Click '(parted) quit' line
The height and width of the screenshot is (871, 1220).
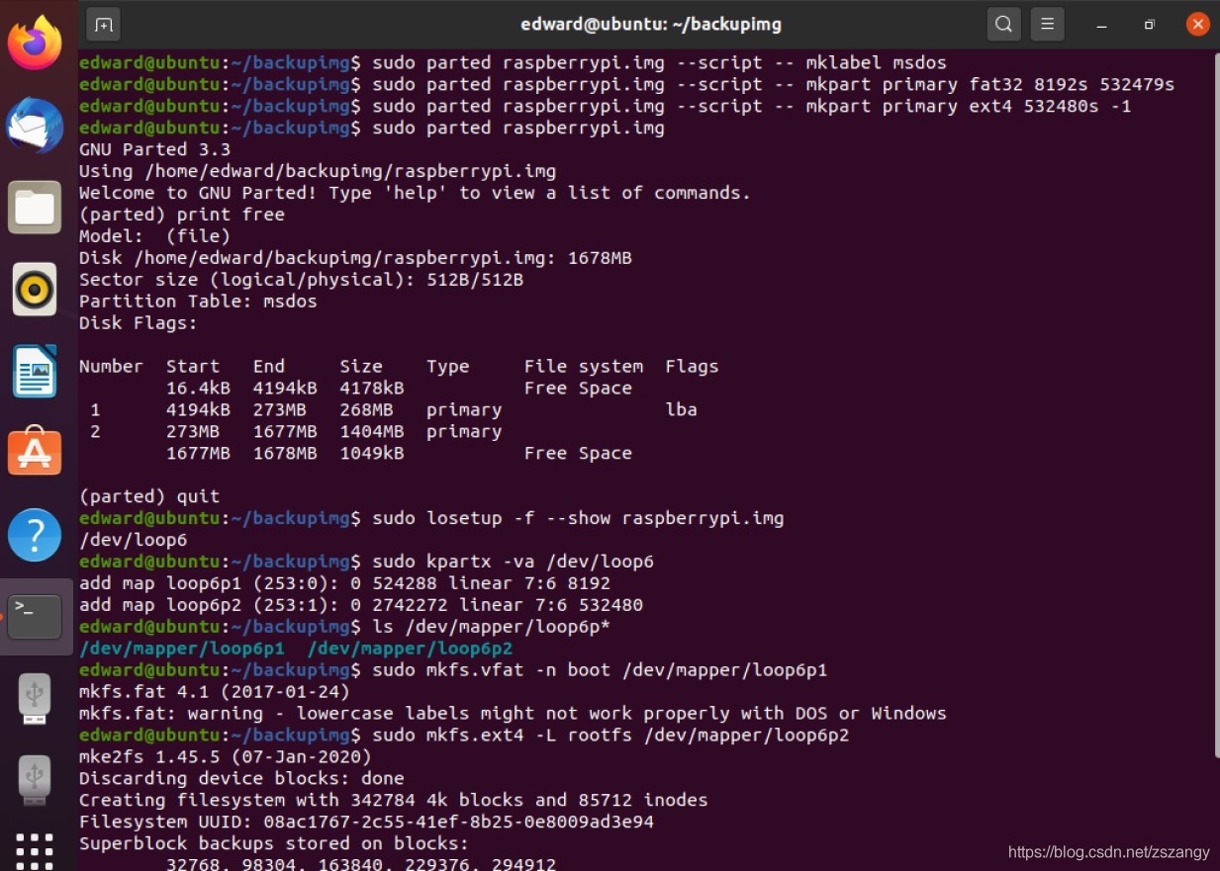click(x=149, y=496)
